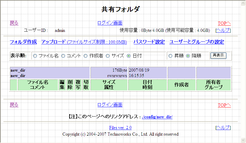
Task: Sort by サイズ using its radio button
Action: pyautogui.click(x=108, y=56)
